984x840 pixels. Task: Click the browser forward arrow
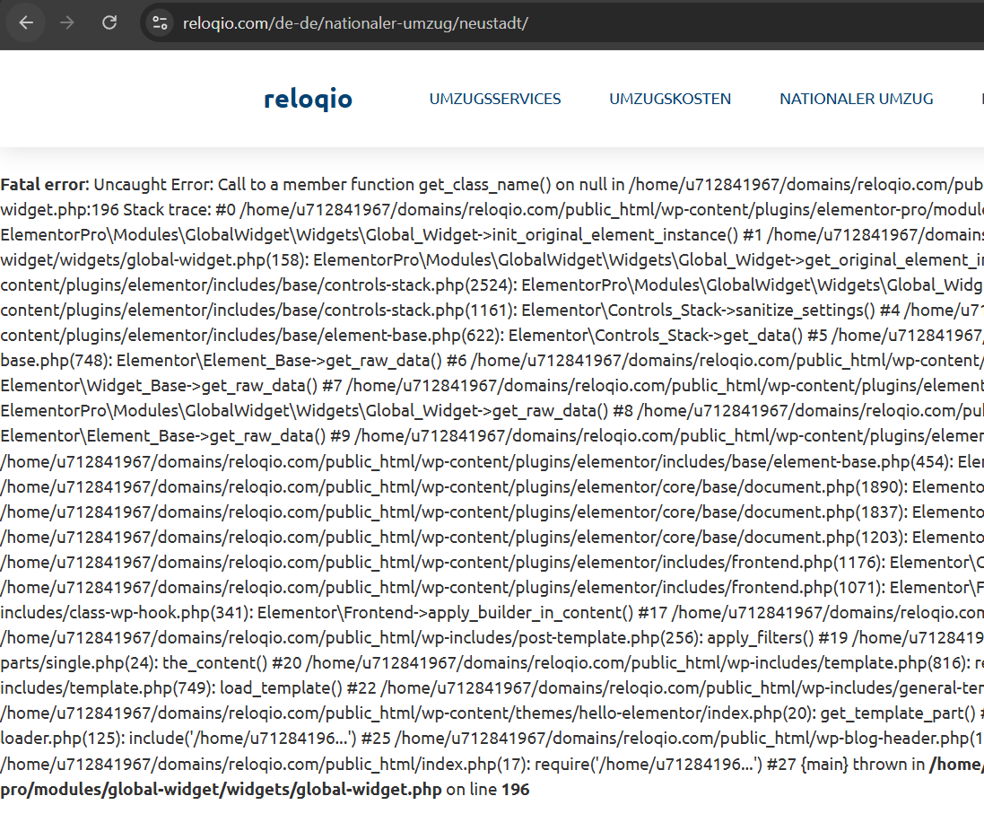(x=67, y=23)
